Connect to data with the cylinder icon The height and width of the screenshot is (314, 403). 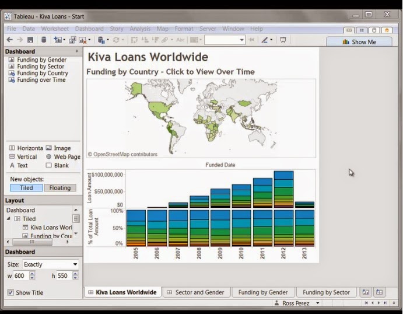(44, 40)
